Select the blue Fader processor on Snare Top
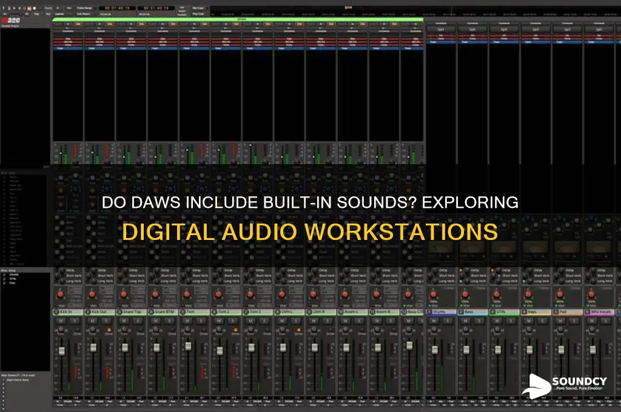Screen dimensions: 621x412 131,48
